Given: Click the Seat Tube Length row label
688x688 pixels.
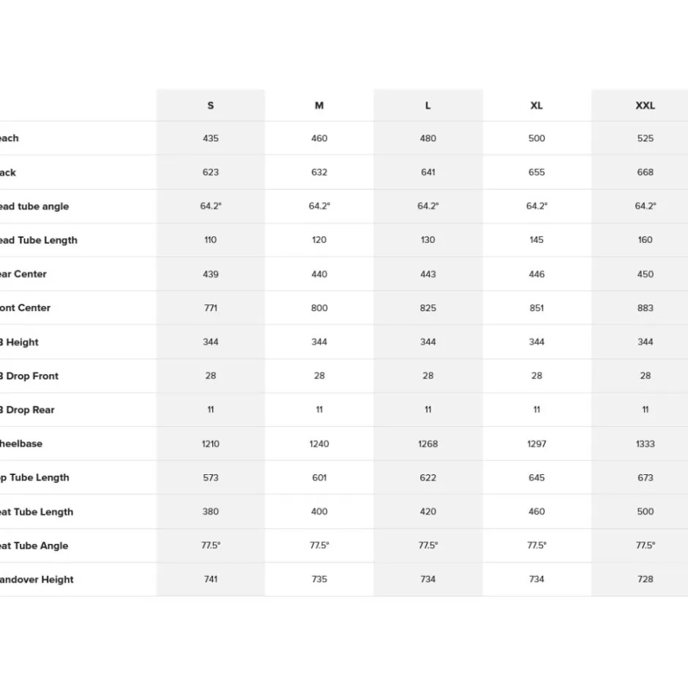Looking at the screenshot, I should pos(37,512).
